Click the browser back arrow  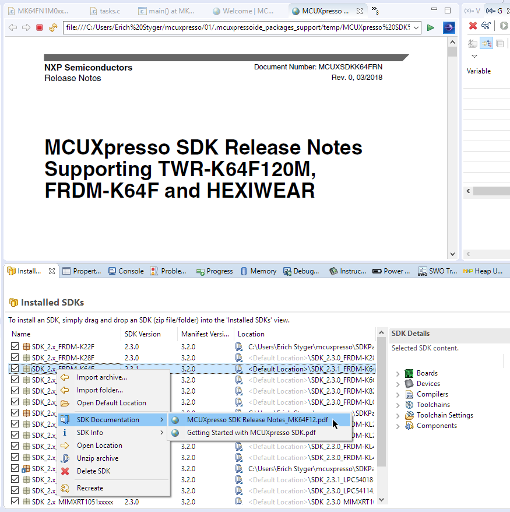click(x=12, y=27)
